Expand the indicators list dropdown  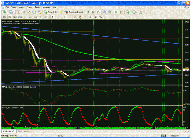pyautogui.click(x=128, y=12)
